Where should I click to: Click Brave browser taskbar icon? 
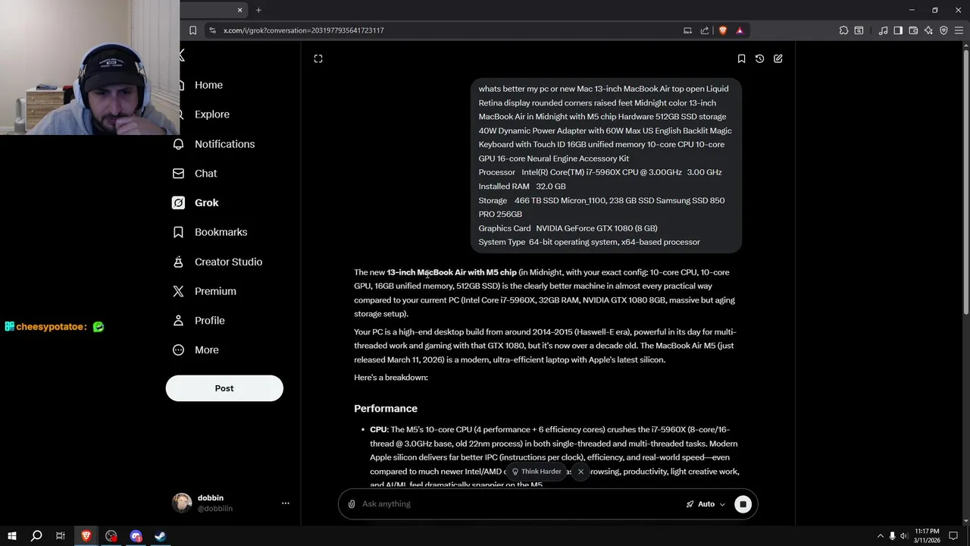click(x=86, y=536)
